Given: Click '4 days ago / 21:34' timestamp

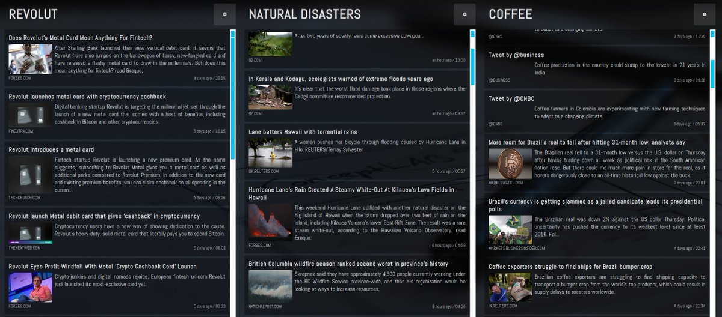Looking at the screenshot, I should (690, 306).
